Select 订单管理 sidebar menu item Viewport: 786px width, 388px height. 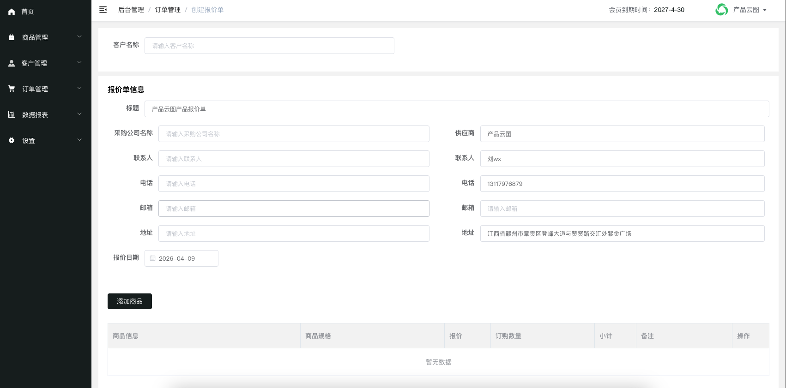tap(46, 89)
